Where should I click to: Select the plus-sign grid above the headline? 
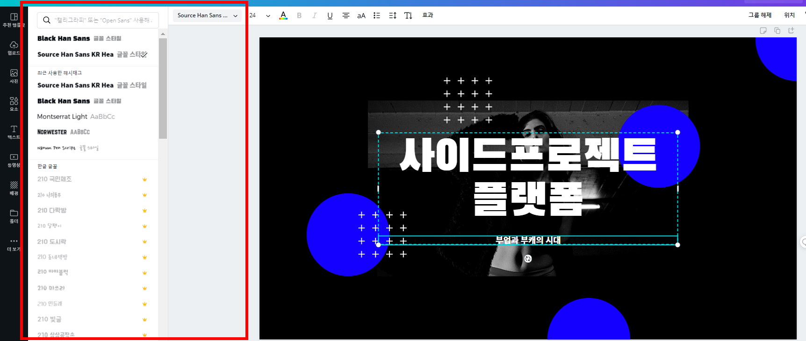[x=468, y=100]
